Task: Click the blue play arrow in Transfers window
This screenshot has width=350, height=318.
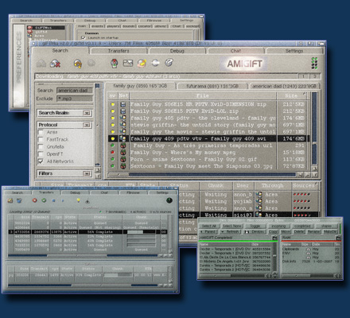Action: [x=63, y=200]
